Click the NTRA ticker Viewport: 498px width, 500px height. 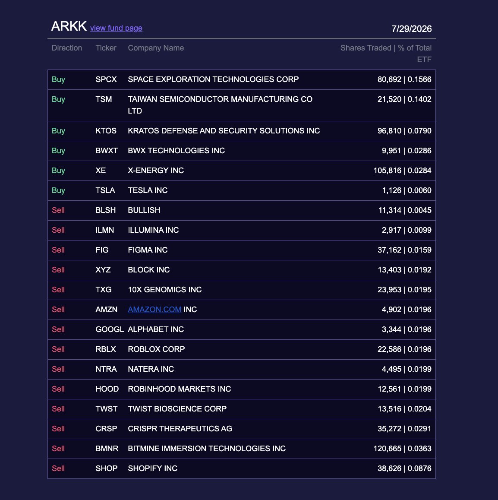click(106, 369)
